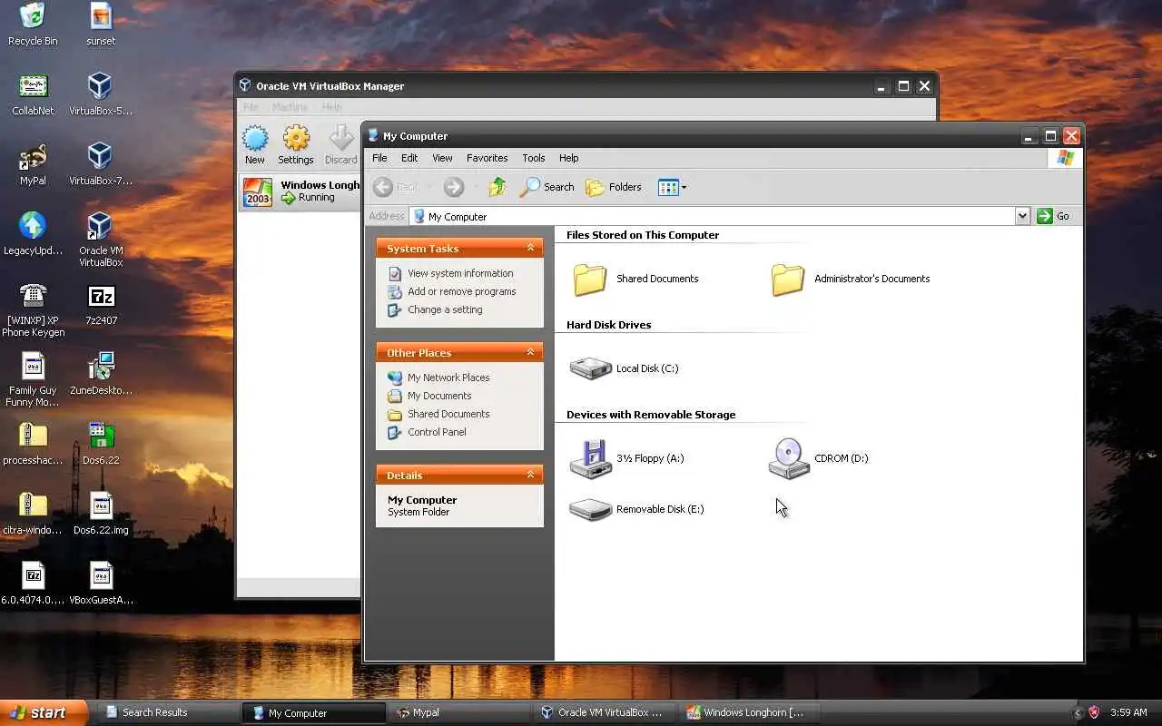Select the VirtualBox-7 installer icon

point(101,164)
